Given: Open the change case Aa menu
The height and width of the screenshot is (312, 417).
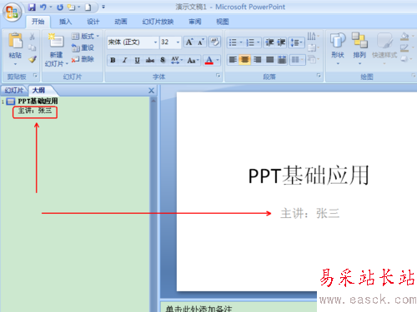Looking at the screenshot, I should (193, 60).
